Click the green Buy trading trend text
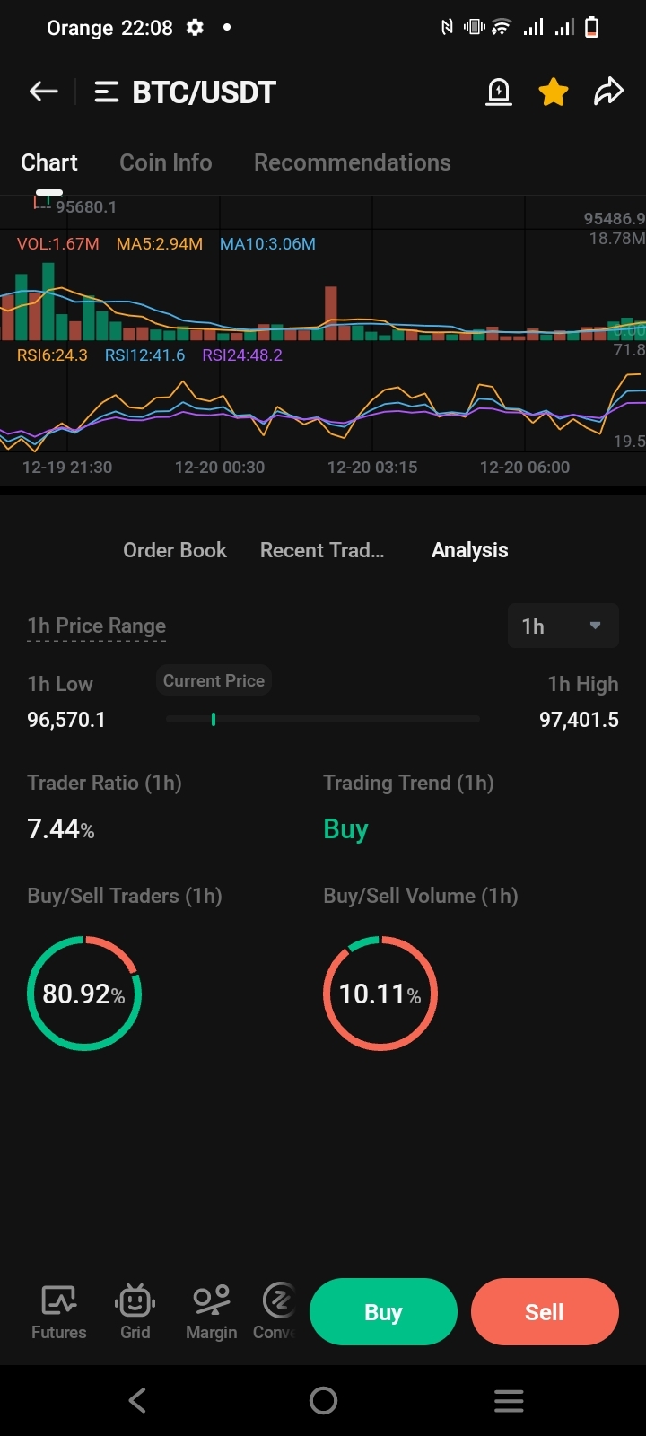 click(345, 829)
